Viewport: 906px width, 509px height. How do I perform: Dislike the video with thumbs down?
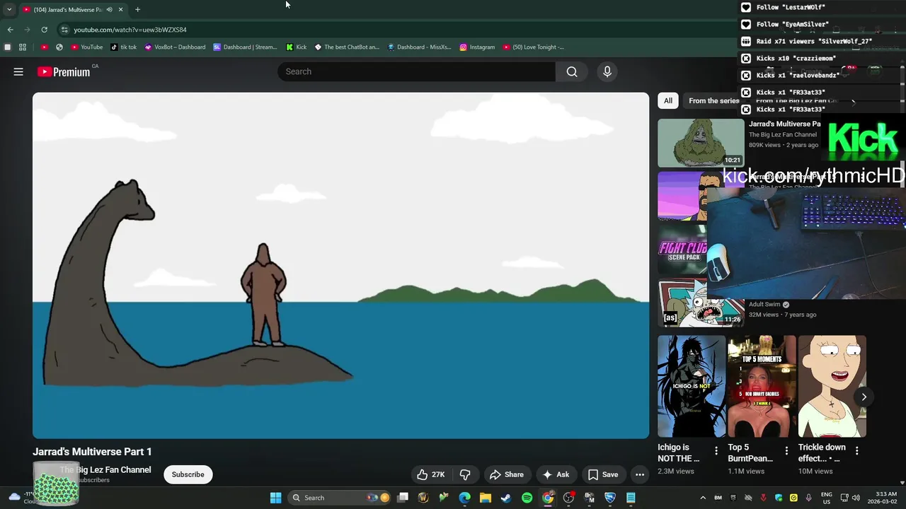tap(465, 474)
